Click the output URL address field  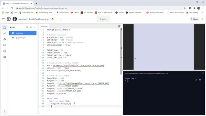(162, 73)
